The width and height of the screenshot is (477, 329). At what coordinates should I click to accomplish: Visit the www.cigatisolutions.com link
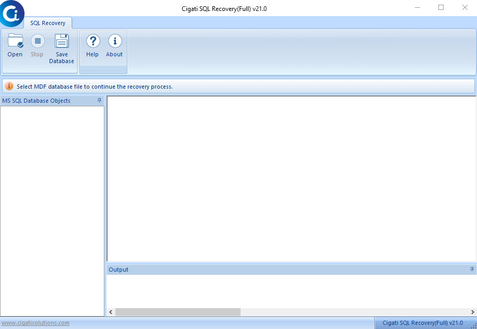[35, 323]
